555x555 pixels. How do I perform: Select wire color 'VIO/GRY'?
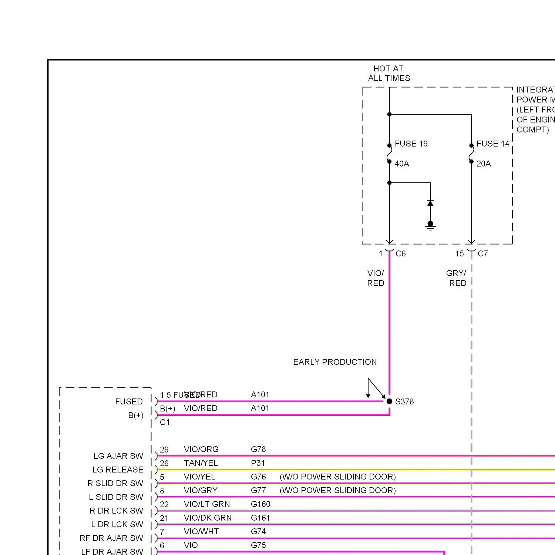201,490
